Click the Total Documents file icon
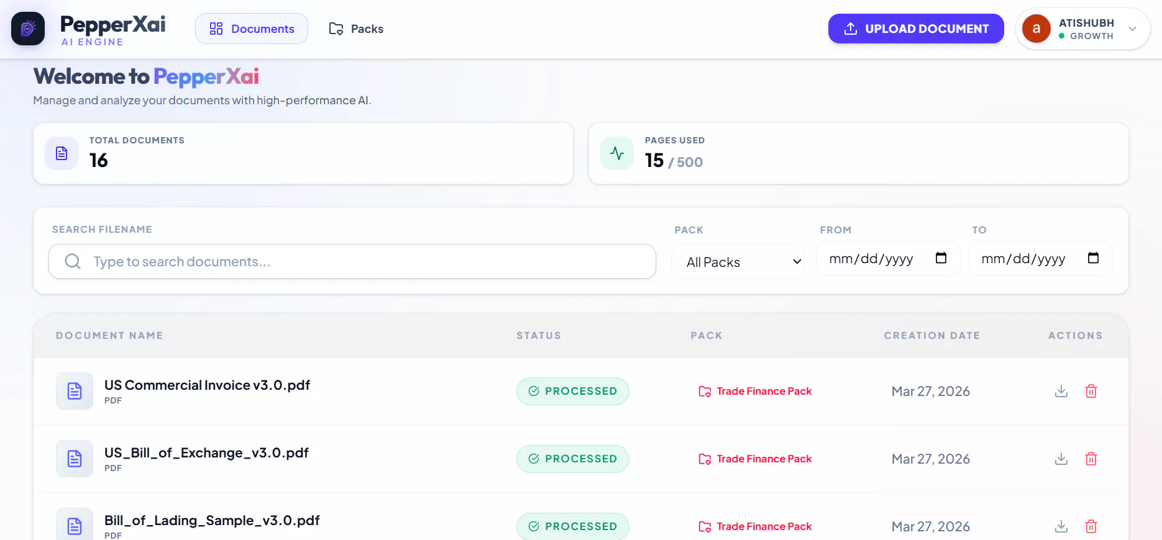The image size is (1162, 540). 62,153
